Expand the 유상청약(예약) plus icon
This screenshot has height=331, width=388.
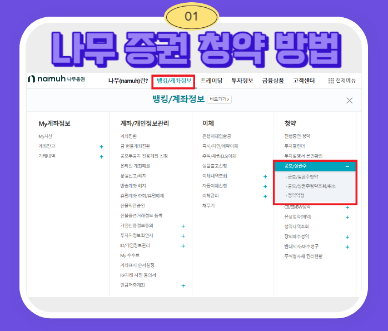click(347, 218)
